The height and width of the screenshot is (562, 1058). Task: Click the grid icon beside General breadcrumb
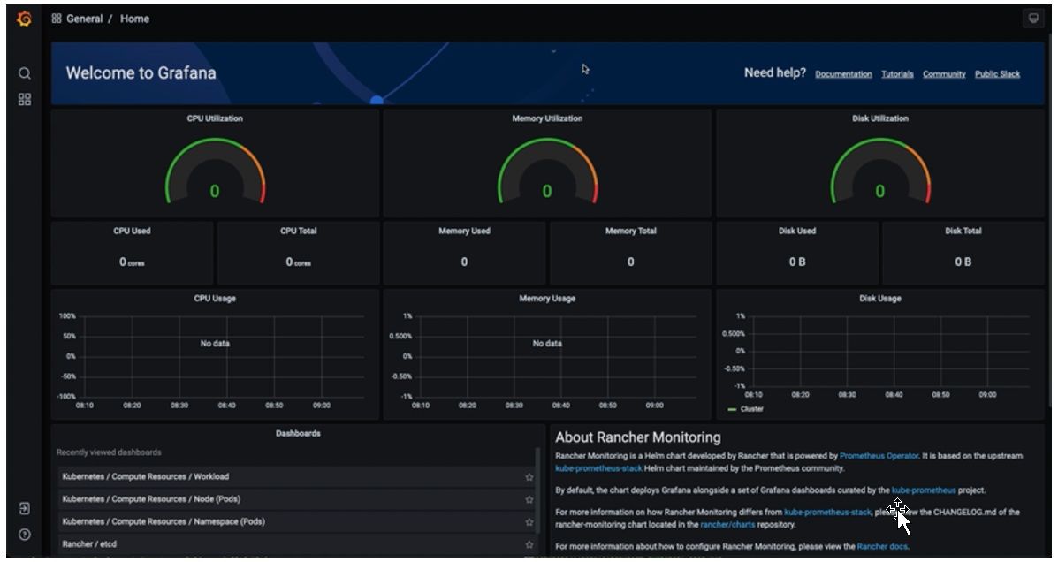pos(57,19)
